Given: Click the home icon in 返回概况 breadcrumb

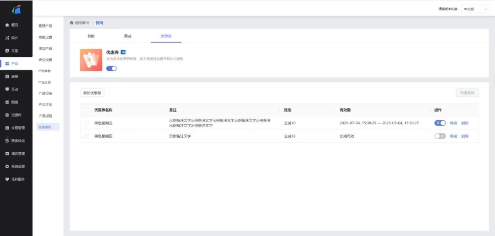Looking at the screenshot, I should point(71,23).
